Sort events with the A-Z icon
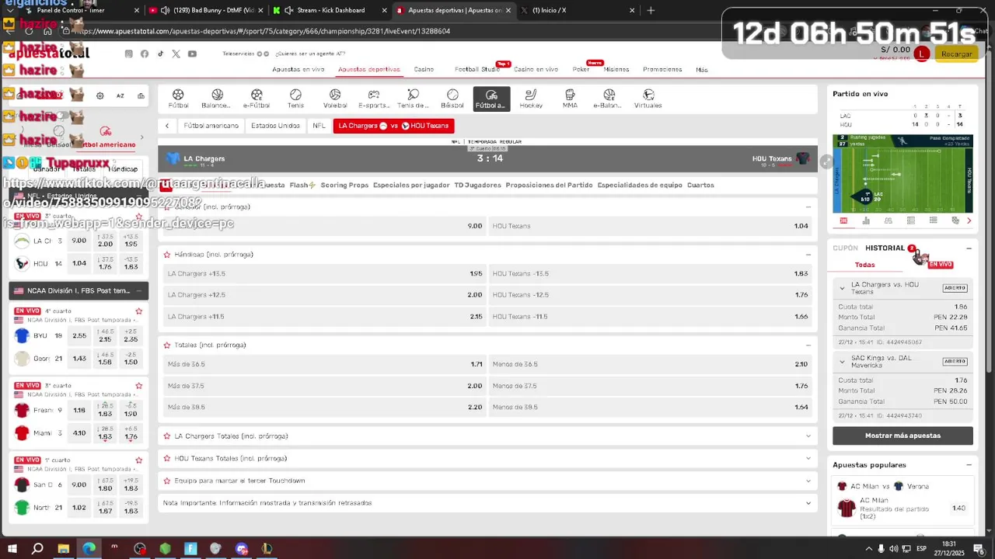Image resolution: width=995 pixels, height=559 pixels. [x=120, y=95]
